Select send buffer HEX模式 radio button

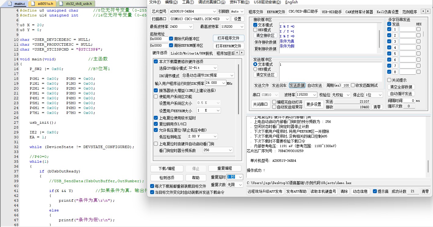(x=255, y=69)
